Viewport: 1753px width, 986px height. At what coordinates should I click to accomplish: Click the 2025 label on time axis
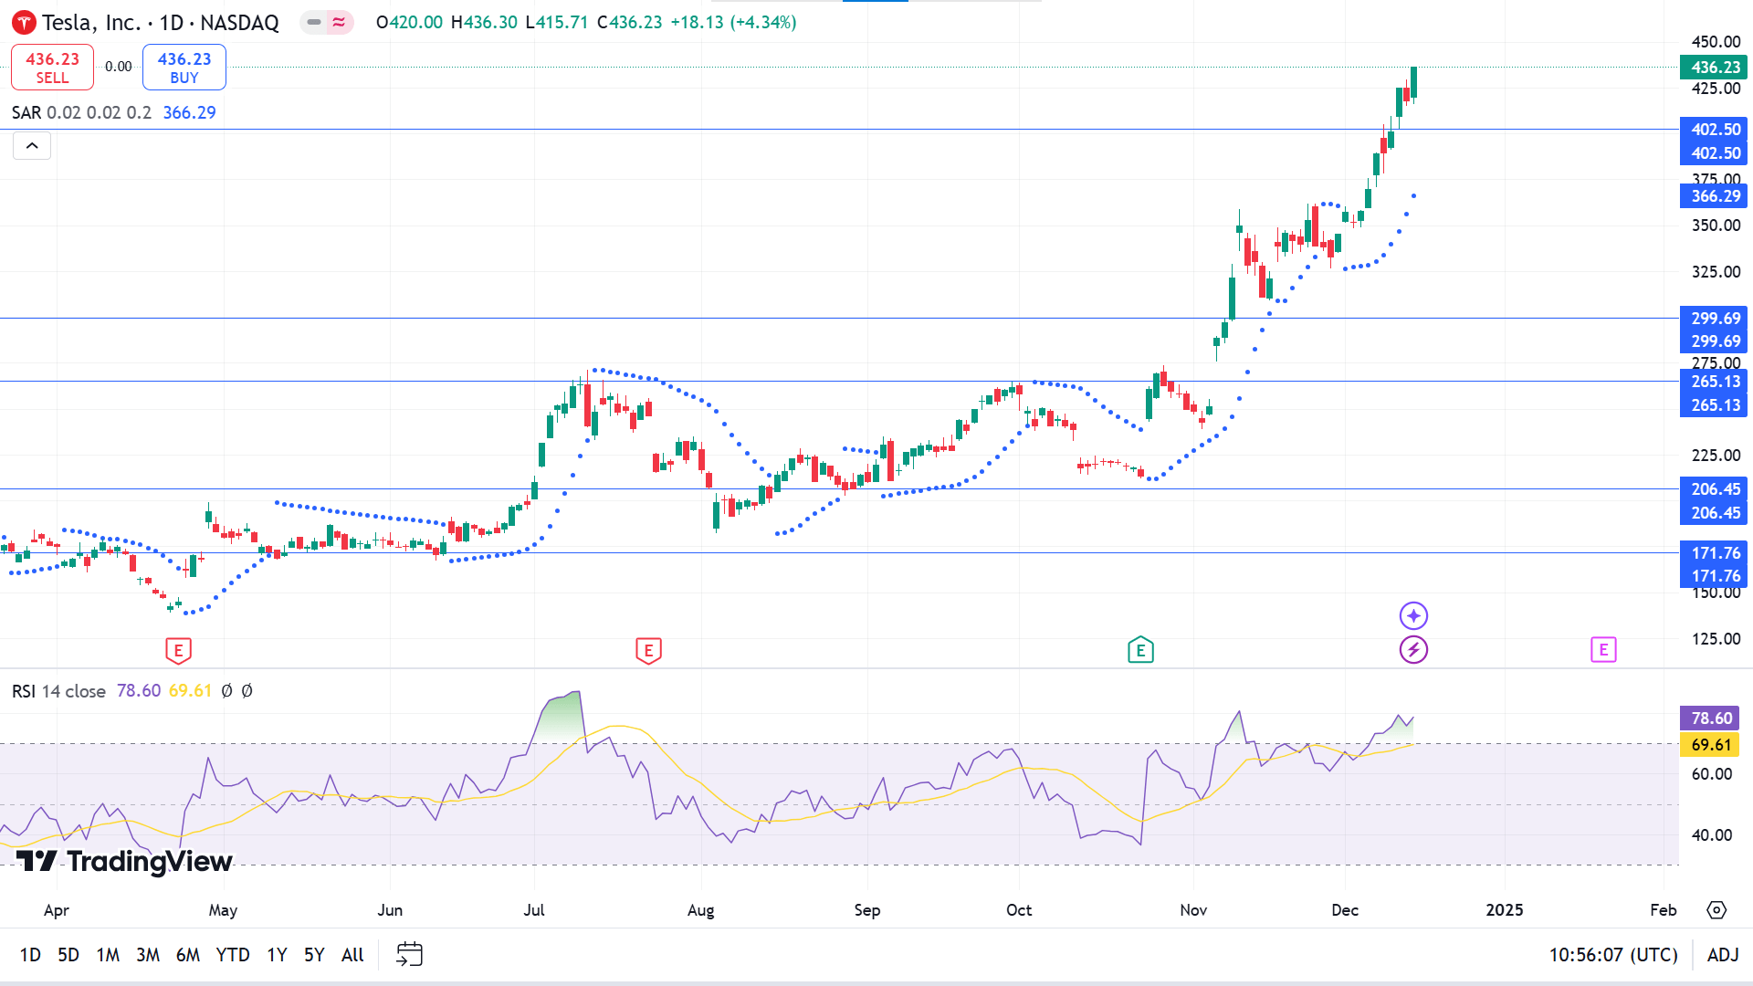click(x=1505, y=910)
